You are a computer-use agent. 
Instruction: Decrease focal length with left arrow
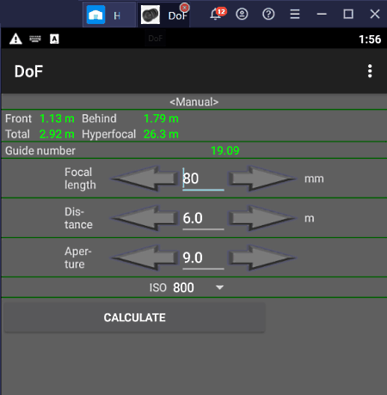pyautogui.click(x=144, y=179)
